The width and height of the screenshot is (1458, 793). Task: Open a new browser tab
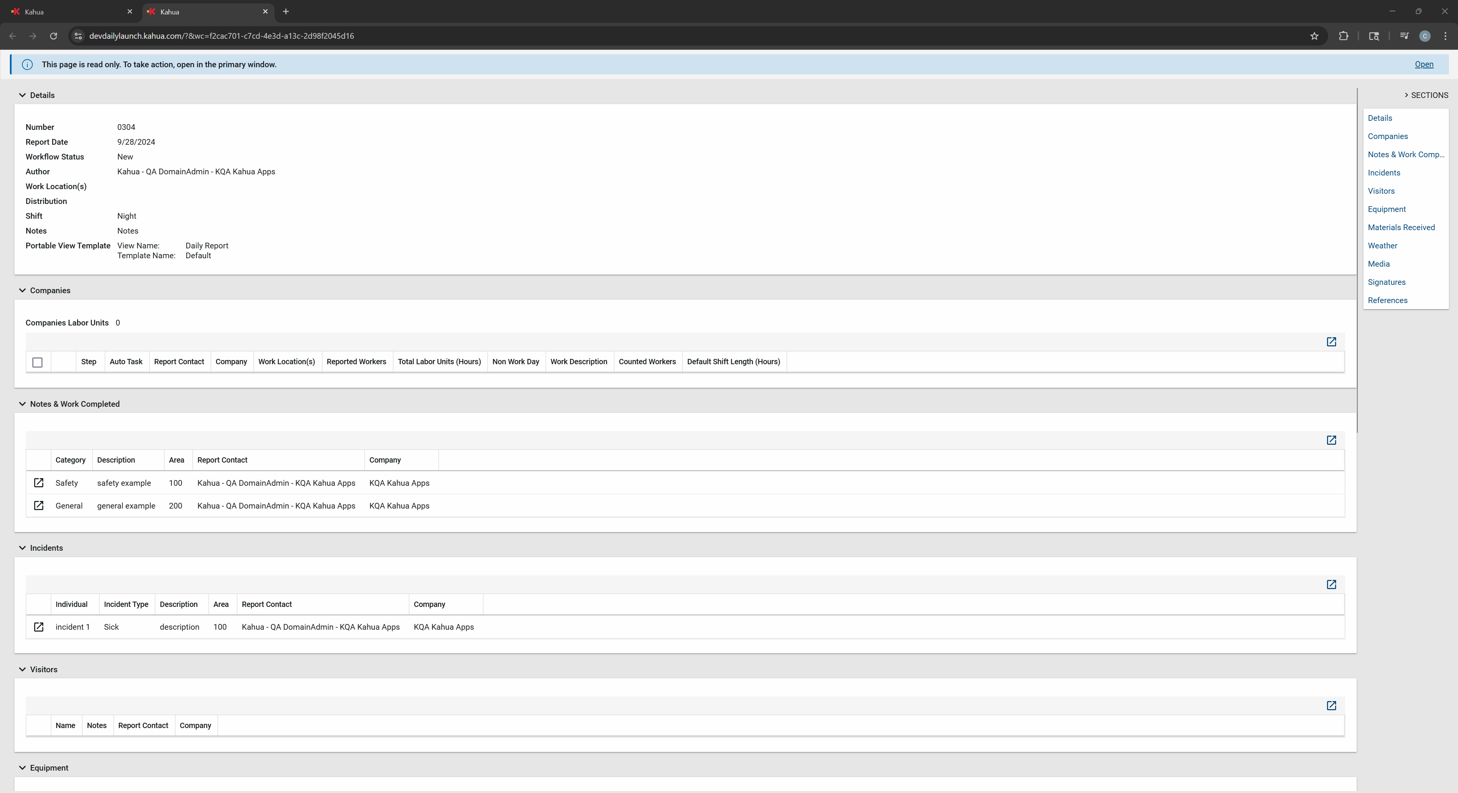(x=286, y=12)
